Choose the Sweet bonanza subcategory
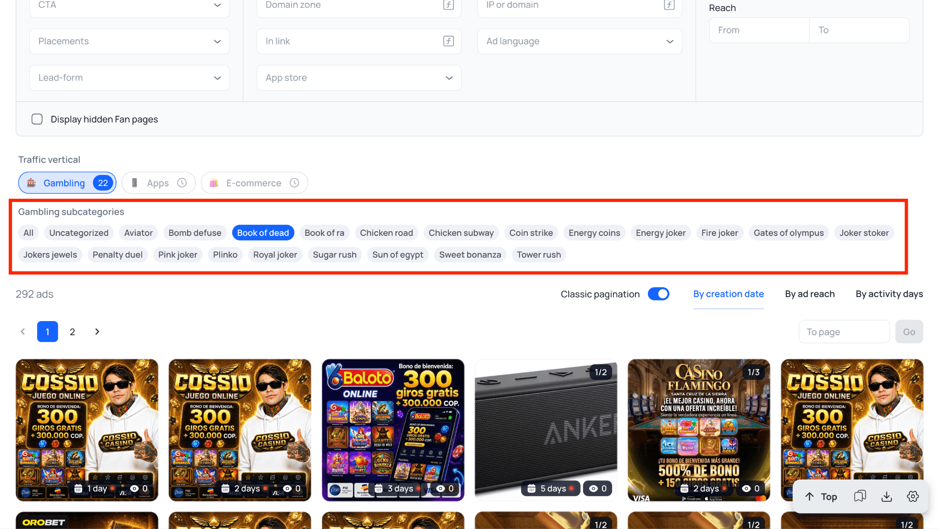The image size is (939, 529). coord(470,255)
